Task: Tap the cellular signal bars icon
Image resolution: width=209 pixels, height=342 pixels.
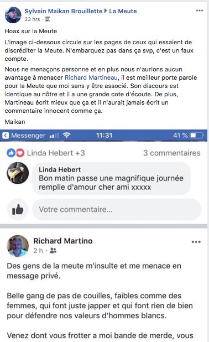Action: (54, 136)
